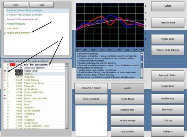The height and width of the screenshot is (137, 187).
Task: Select the Bacteria 0.834 row
Action: (x=34, y=95)
